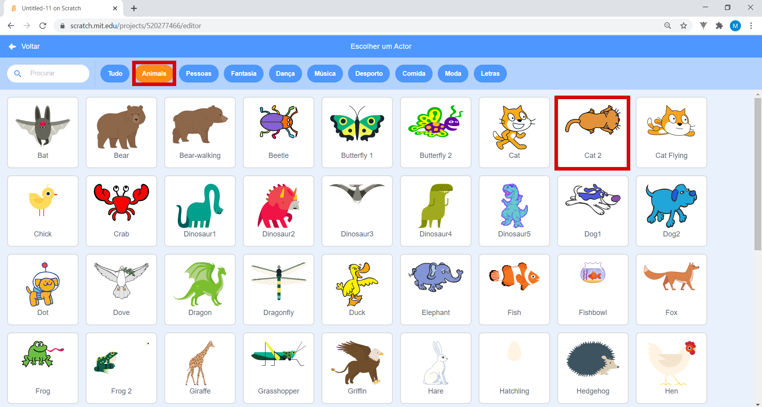This screenshot has width=762, height=407.
Task: Open the Extensions puzzle icon
Action: tap(719, 26)
